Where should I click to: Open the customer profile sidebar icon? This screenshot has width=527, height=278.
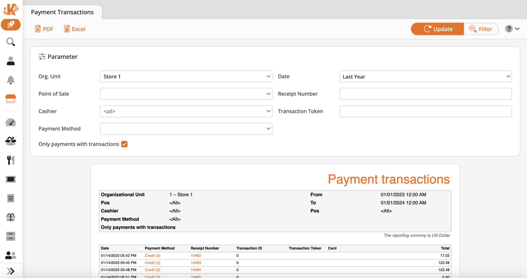pyautogui.click(x=11, y=61)
